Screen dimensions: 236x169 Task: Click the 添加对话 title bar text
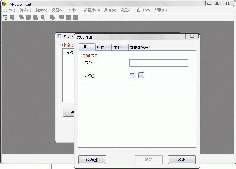(84, 37)
